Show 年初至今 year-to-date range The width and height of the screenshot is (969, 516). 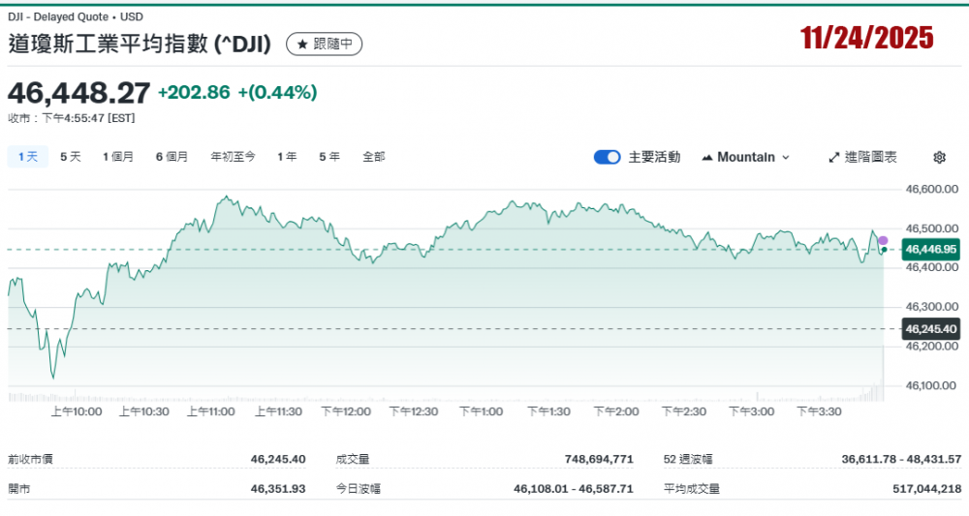coord(233,157)
